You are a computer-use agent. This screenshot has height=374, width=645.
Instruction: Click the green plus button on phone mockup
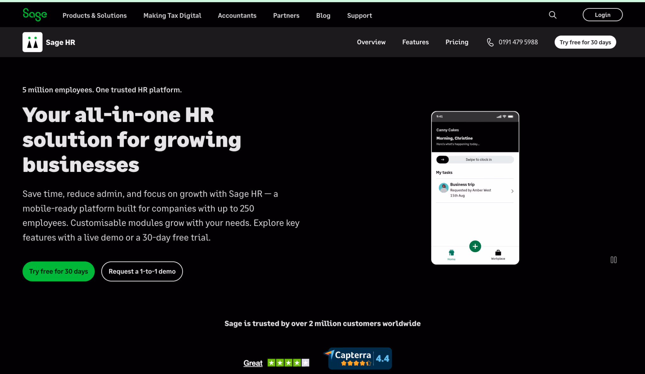point(475,246)
